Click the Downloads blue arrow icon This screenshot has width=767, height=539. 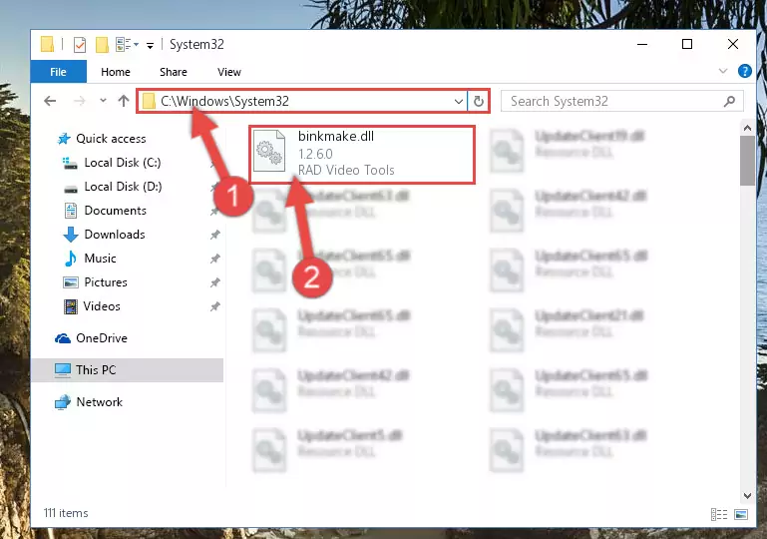tap(71, 235)
